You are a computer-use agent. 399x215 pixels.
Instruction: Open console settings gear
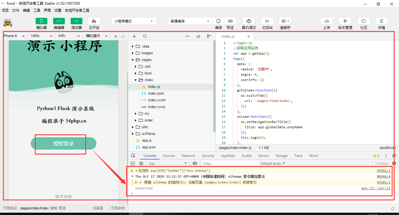click(x=394, y=163)
